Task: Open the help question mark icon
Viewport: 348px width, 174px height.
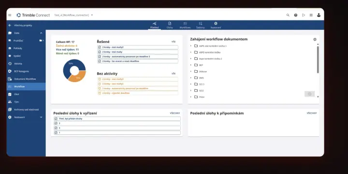Action: click(x=296, y=15)
